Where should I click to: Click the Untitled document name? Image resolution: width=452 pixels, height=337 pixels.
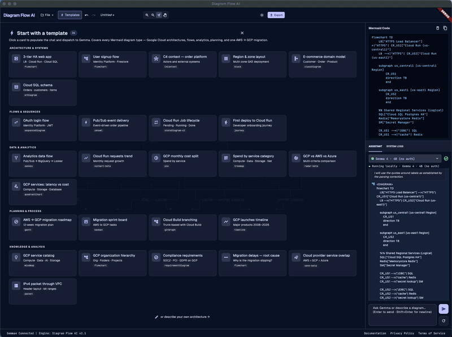tap(107, 15)
